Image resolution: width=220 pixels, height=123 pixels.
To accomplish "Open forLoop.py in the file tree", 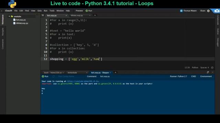I will pyautogui.click(x=21, y=20).
